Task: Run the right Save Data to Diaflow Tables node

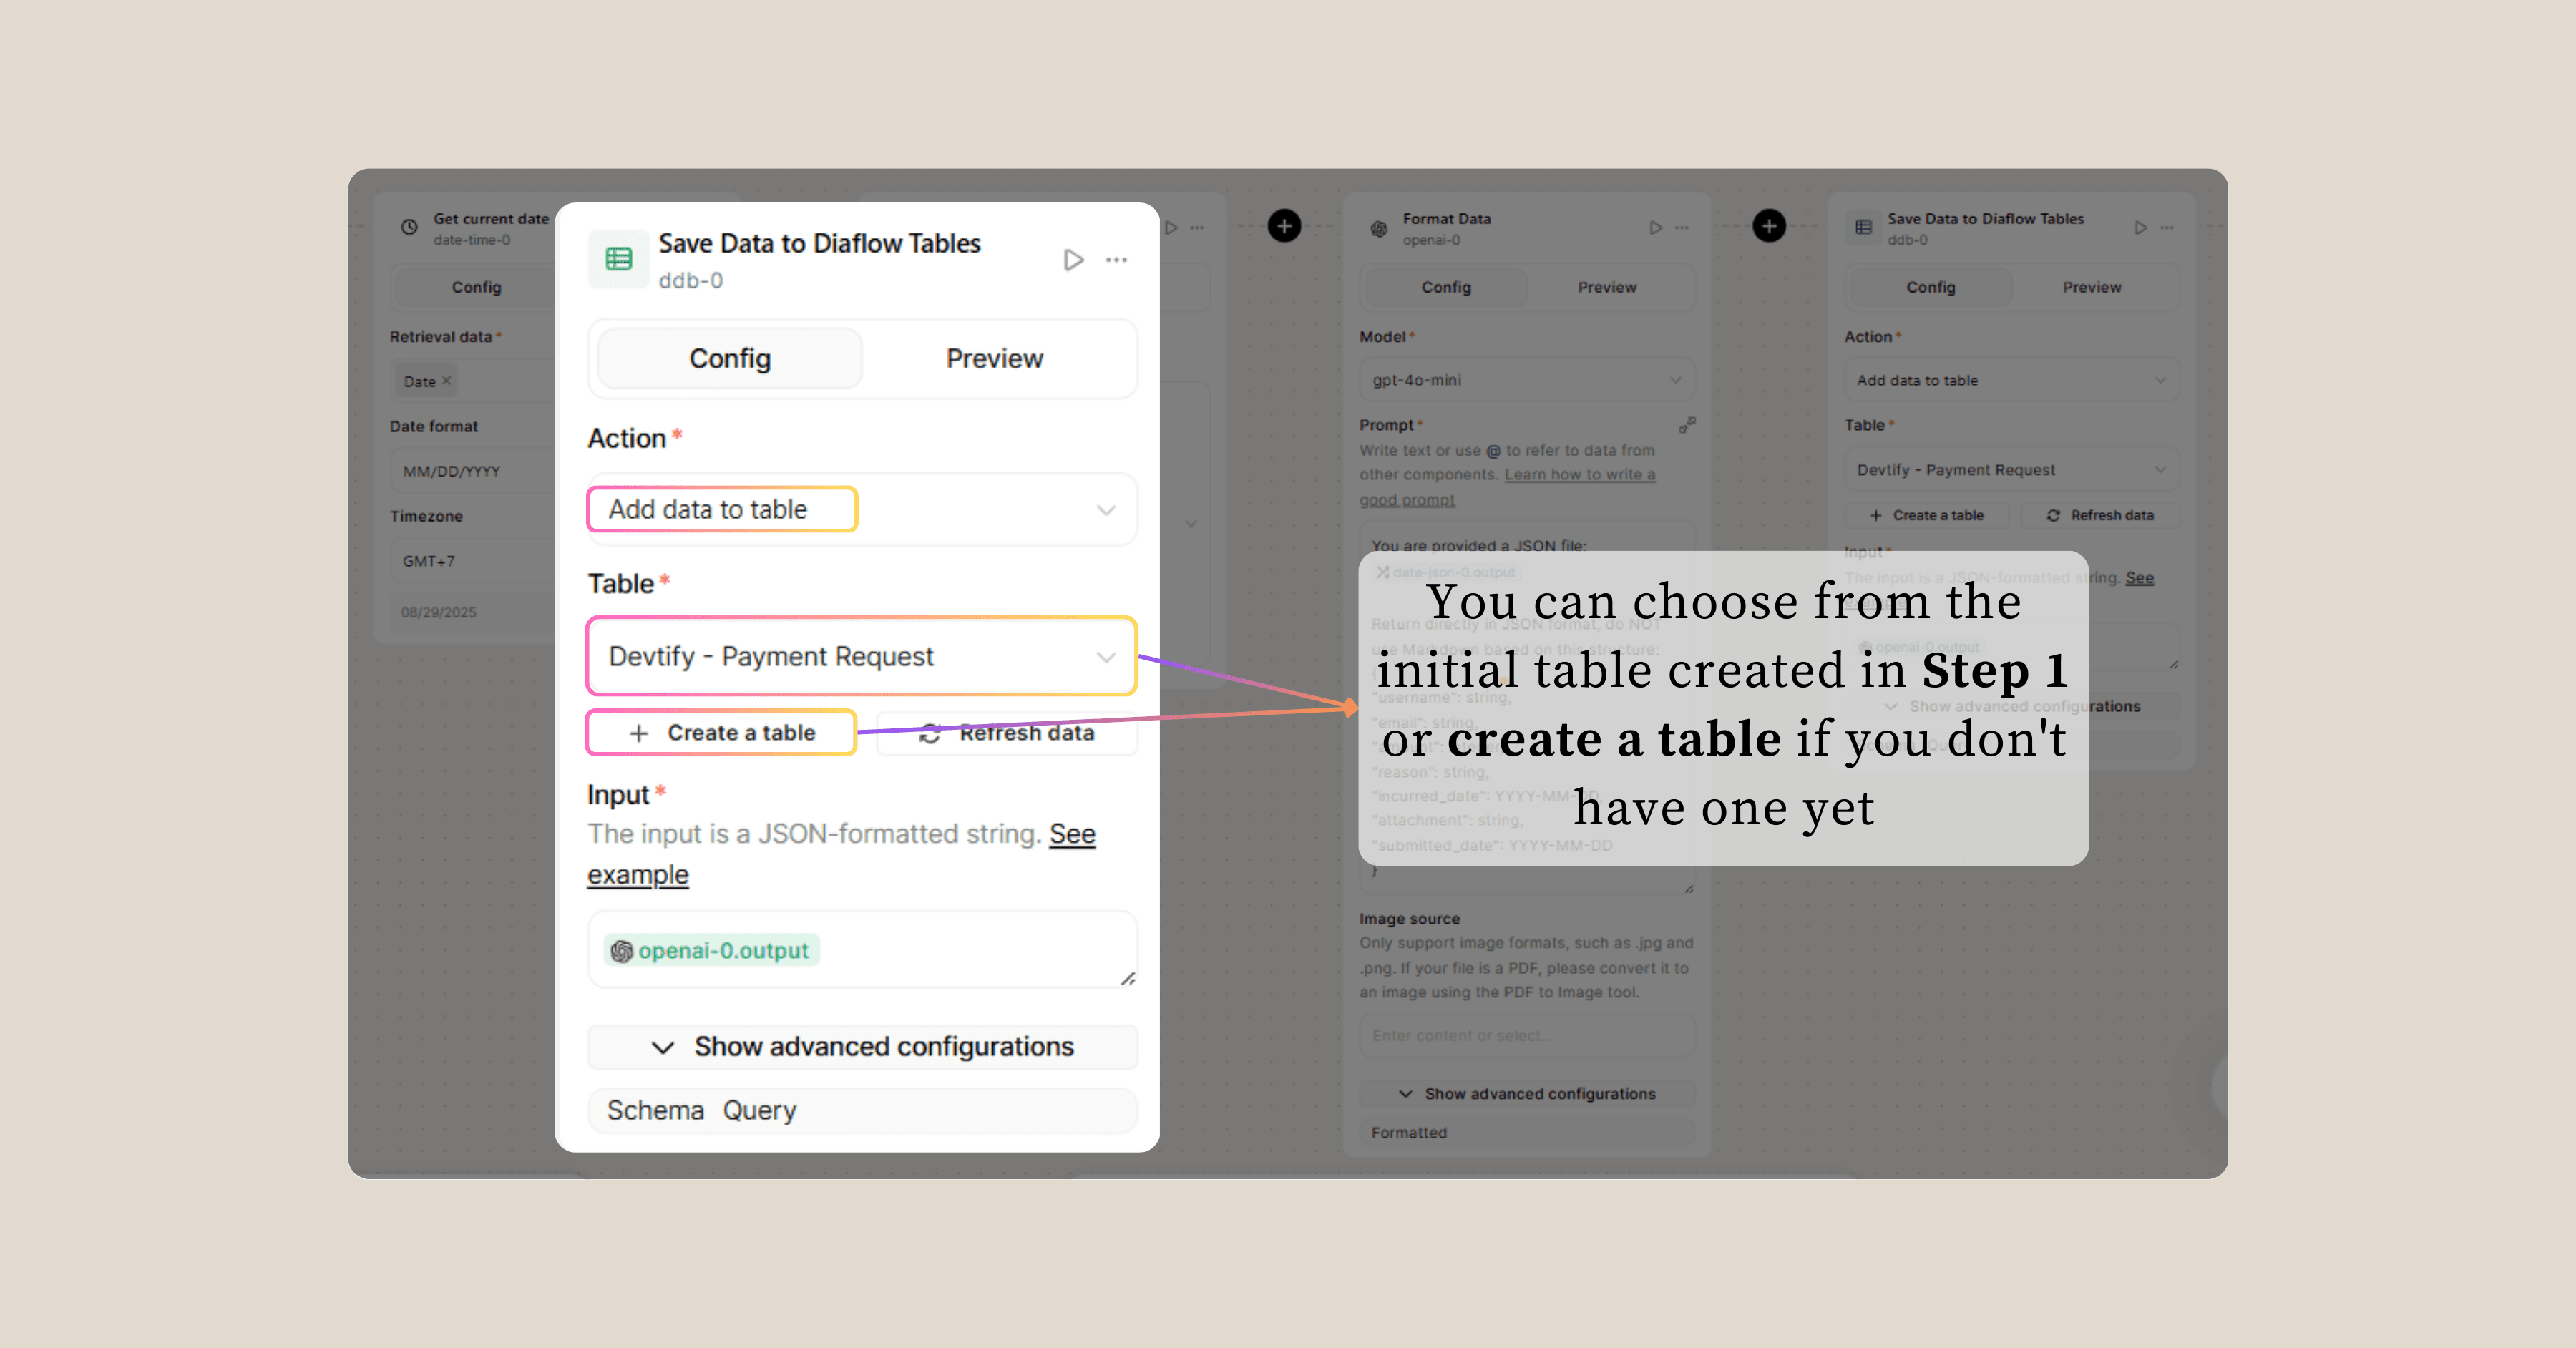Action: click(x=2140, y=228)
